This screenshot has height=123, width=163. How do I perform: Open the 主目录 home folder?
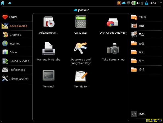(x=146, y=17)
